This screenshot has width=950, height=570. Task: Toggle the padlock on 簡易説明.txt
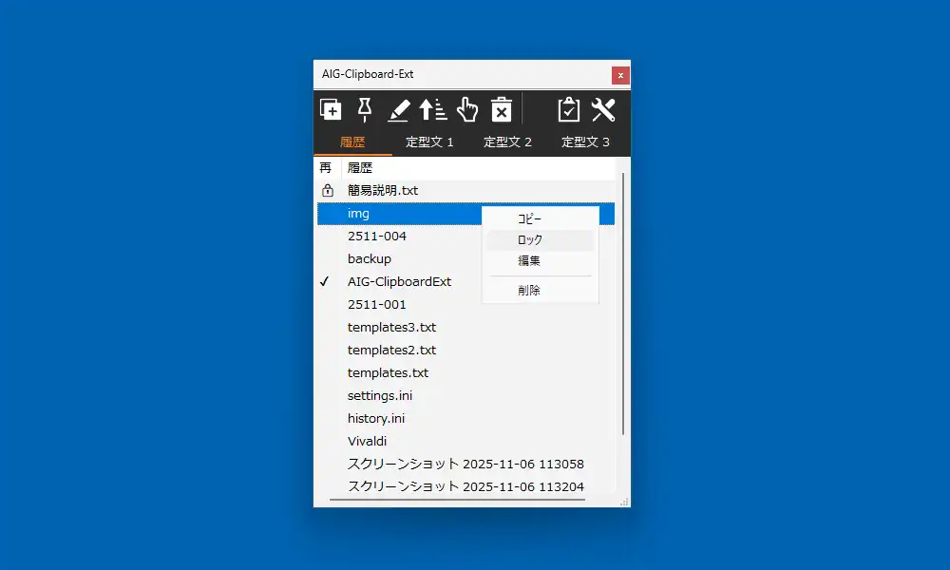(x=327, y=190)
